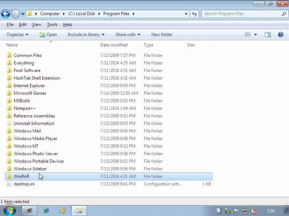Select the Notepad++ folder icon

[9, 108]
